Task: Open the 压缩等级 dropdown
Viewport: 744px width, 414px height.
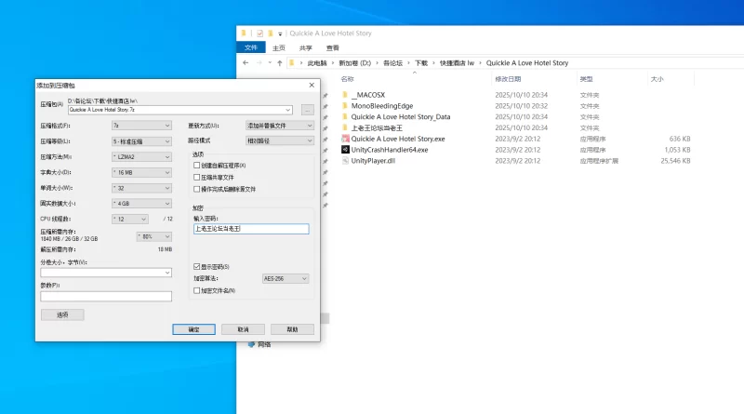Action: [x=141, y=141]
